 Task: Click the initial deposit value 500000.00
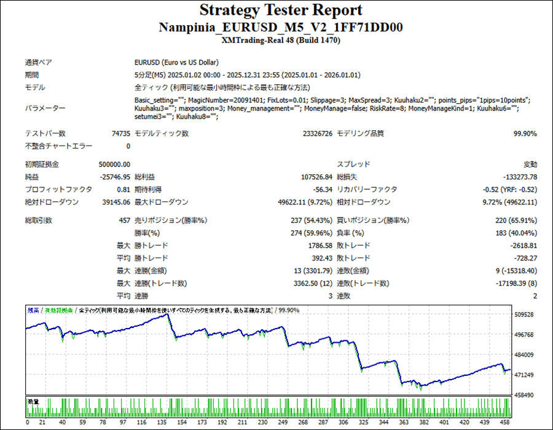pos(114,165)
